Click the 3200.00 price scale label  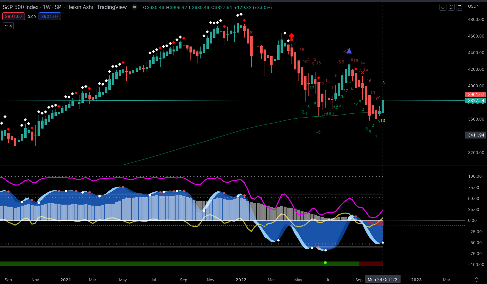point(476,153)
